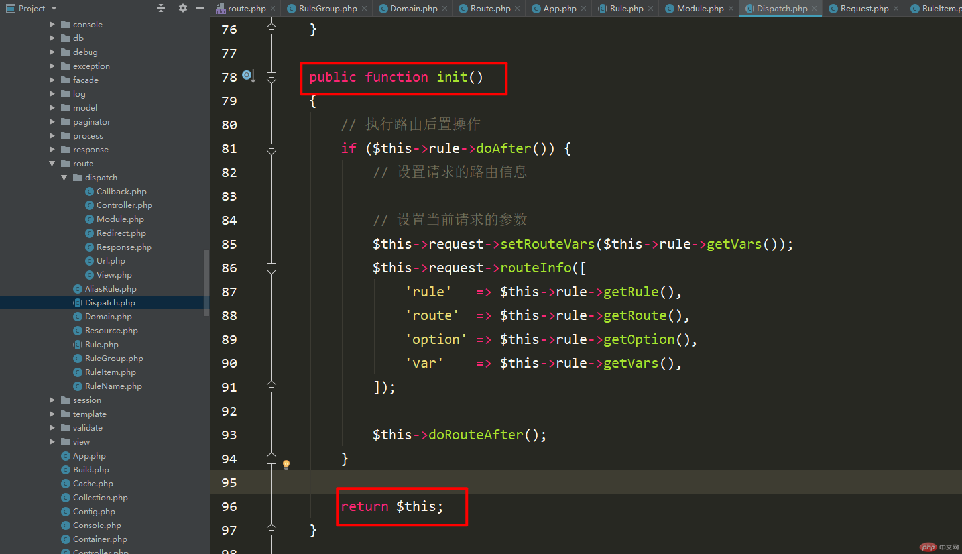Select Dispatch.php in the project tree

tap(104, 302)
